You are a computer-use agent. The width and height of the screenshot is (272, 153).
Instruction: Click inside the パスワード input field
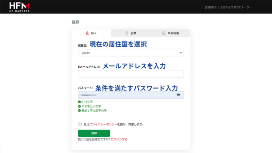tap(126, 95)
